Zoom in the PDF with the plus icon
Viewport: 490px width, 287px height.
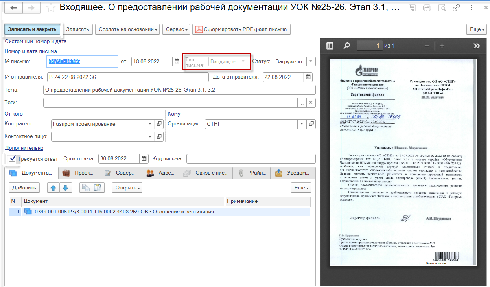[x=442, y=46]
